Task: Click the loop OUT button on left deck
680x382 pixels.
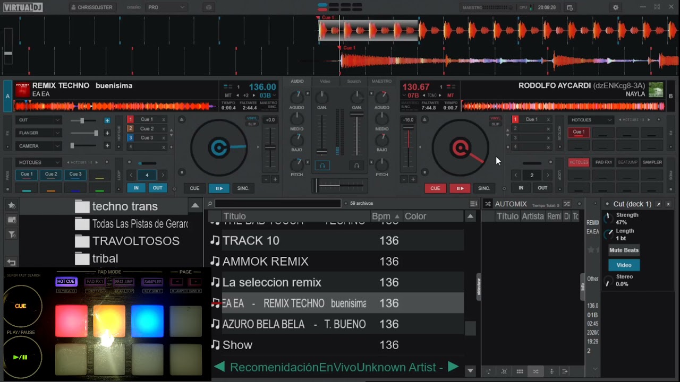Action: [x=158, y=188]
